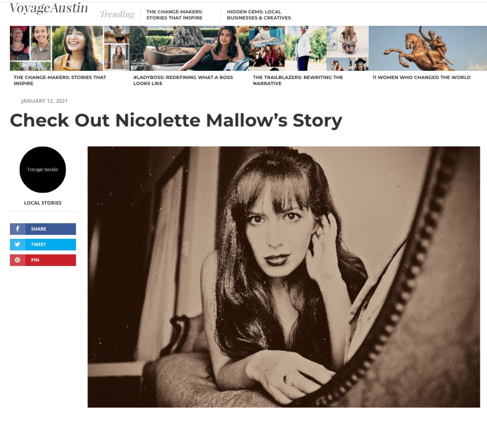Image resolution: width=487 pixels, height=421 pixels.
Task: Go to VoyageAustin site logo in header
Action: 49,8
